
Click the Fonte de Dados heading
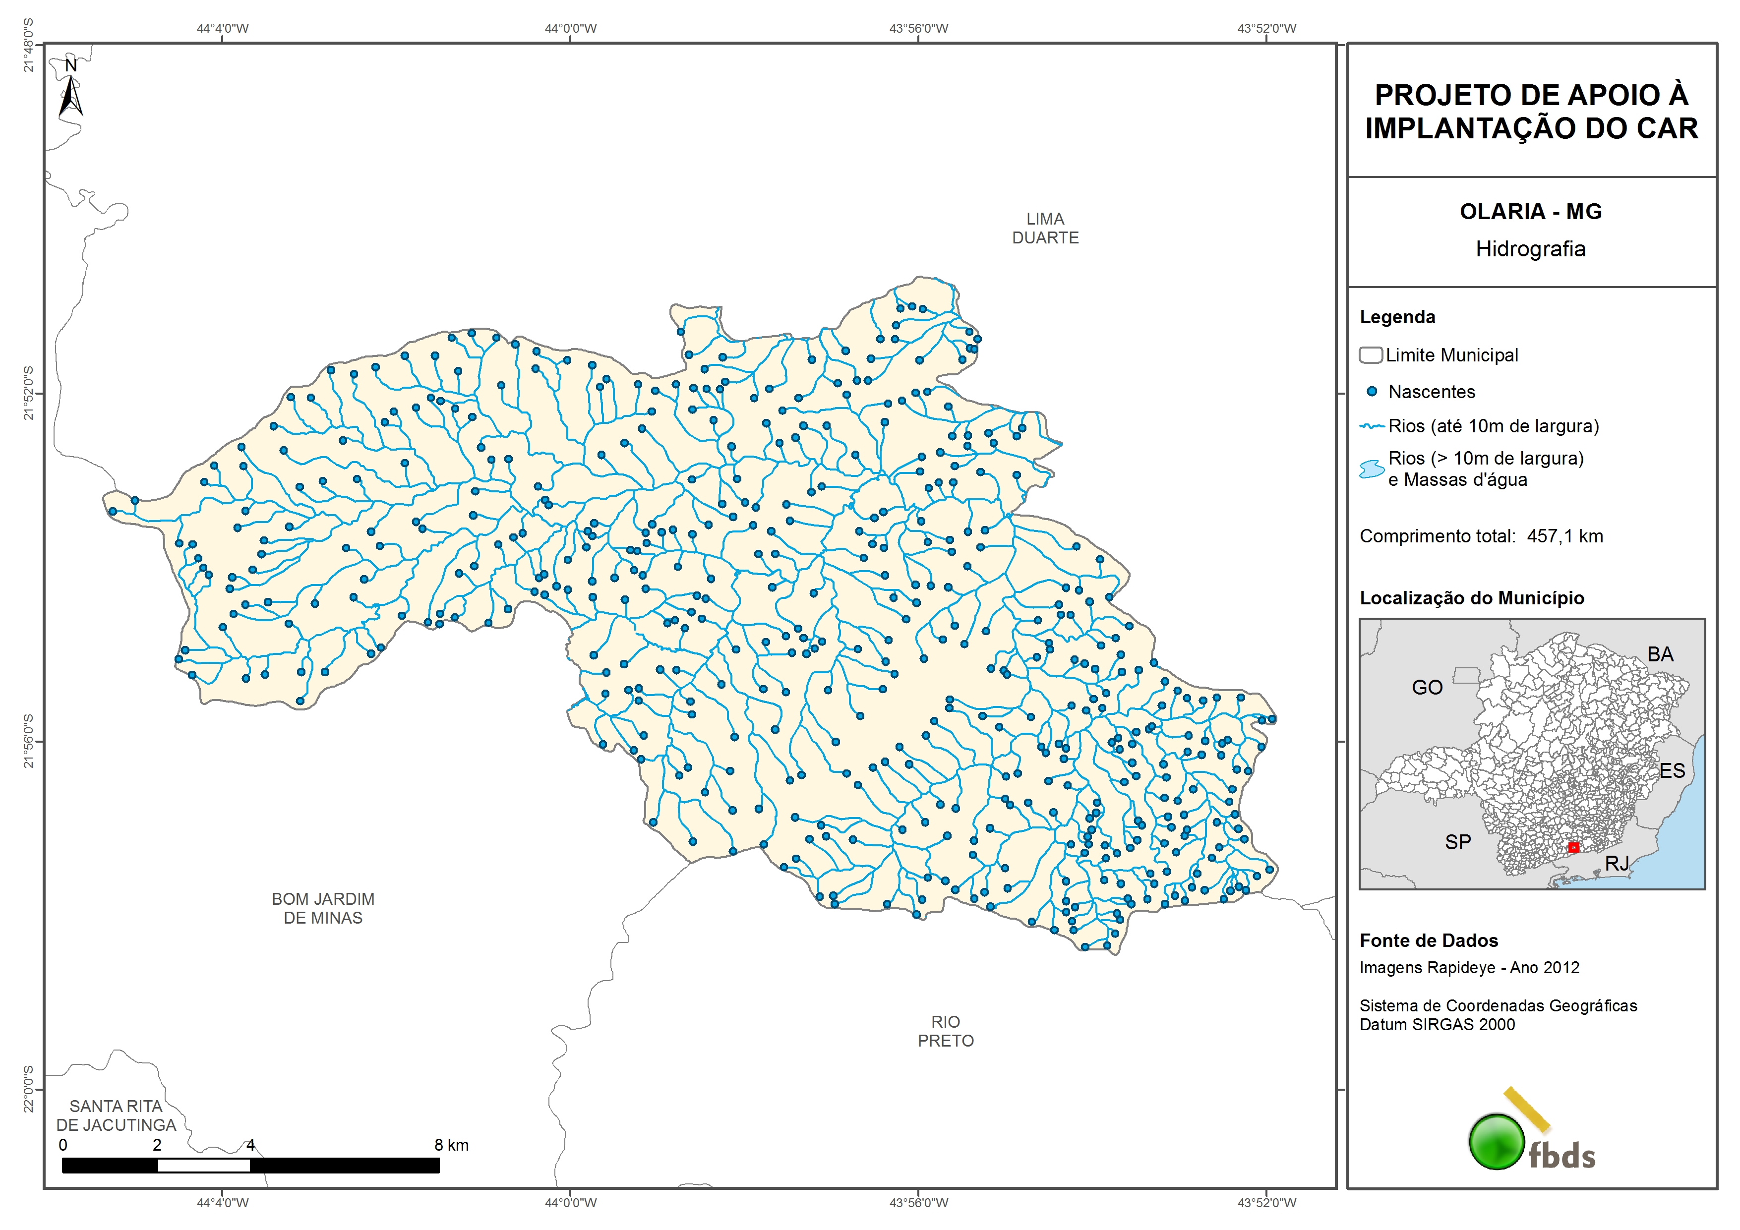tap(1429, 940)
